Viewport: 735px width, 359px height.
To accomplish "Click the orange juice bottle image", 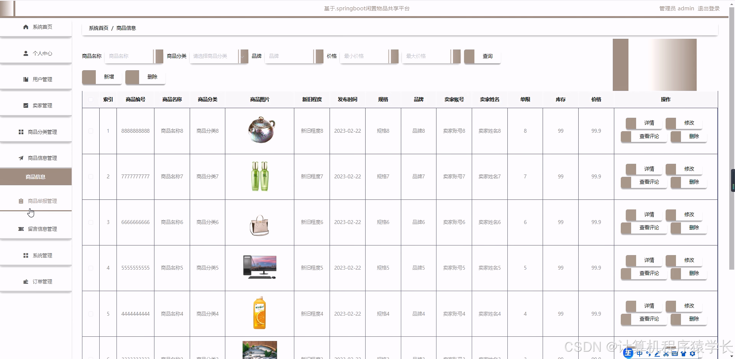I will [x=259, y=312].
